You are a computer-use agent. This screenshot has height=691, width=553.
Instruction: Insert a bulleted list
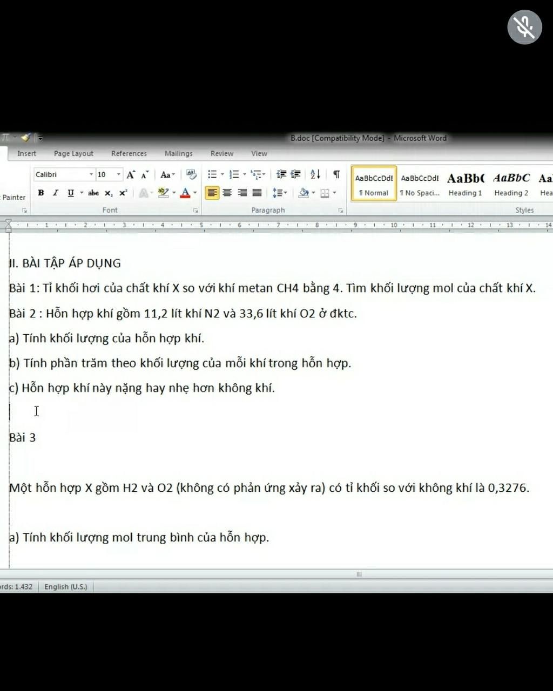[212, 174]
